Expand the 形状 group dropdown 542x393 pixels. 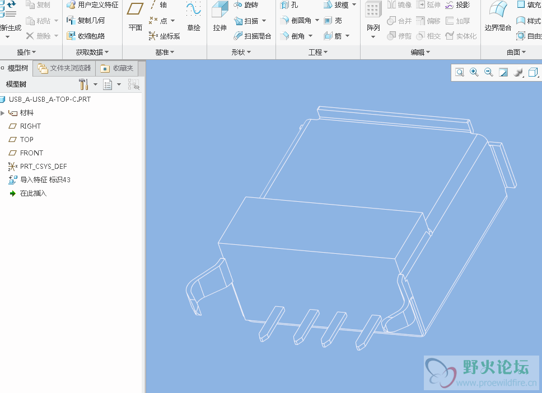pos(241,52)
